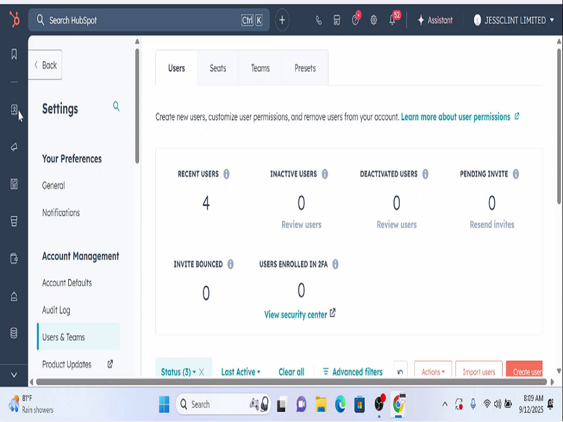563x422 pixels.
Task: Open the Data management database icon in sidebar
Action: tap(14, 333)
